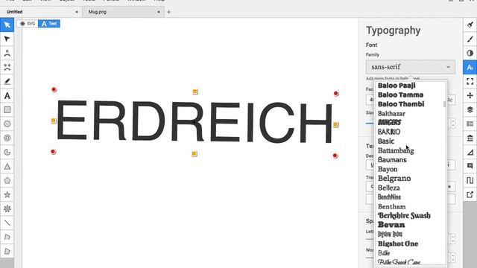Choose Baumans font
Image resolution: width=477 pixels, height=268 pixels.
pyautogui.click(x=392, y=160)
